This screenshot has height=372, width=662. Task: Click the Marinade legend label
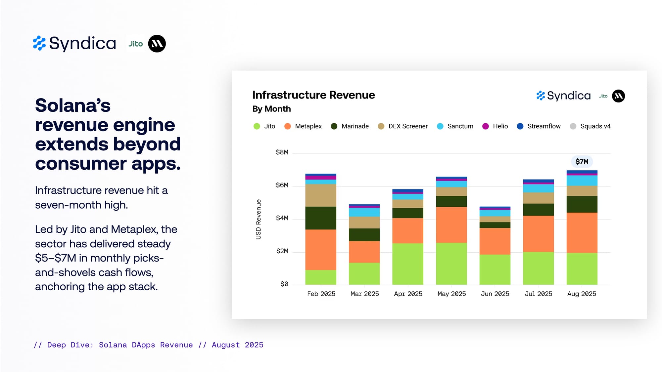click(355, 126)
